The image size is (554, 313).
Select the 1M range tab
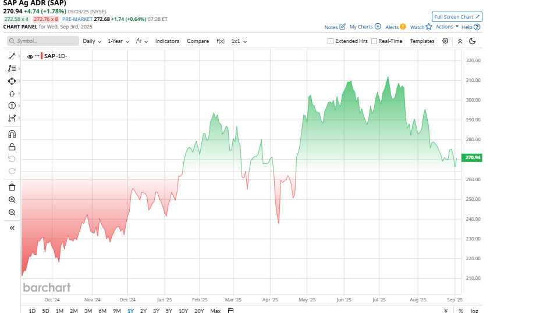[59, 311]
